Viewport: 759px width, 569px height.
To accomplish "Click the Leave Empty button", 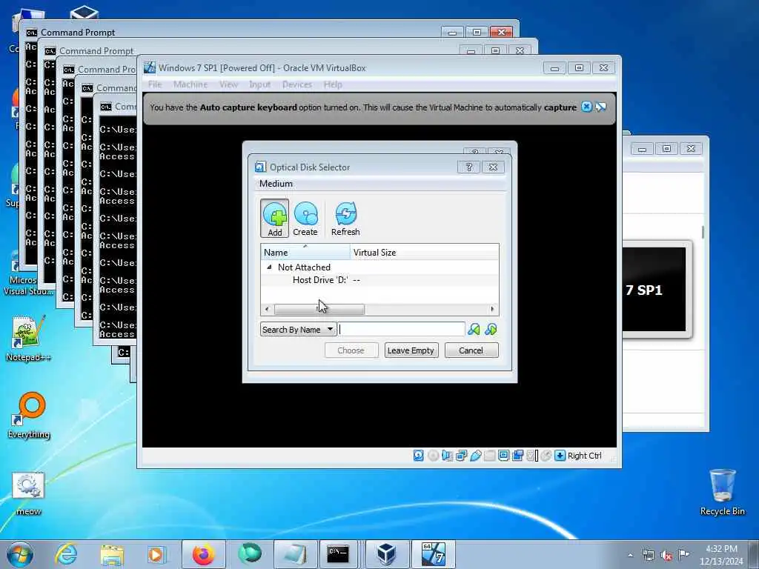I will tap(411, 350).
